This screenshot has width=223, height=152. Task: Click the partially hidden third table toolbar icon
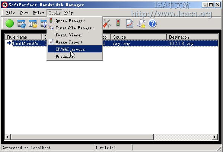[44, 23]
